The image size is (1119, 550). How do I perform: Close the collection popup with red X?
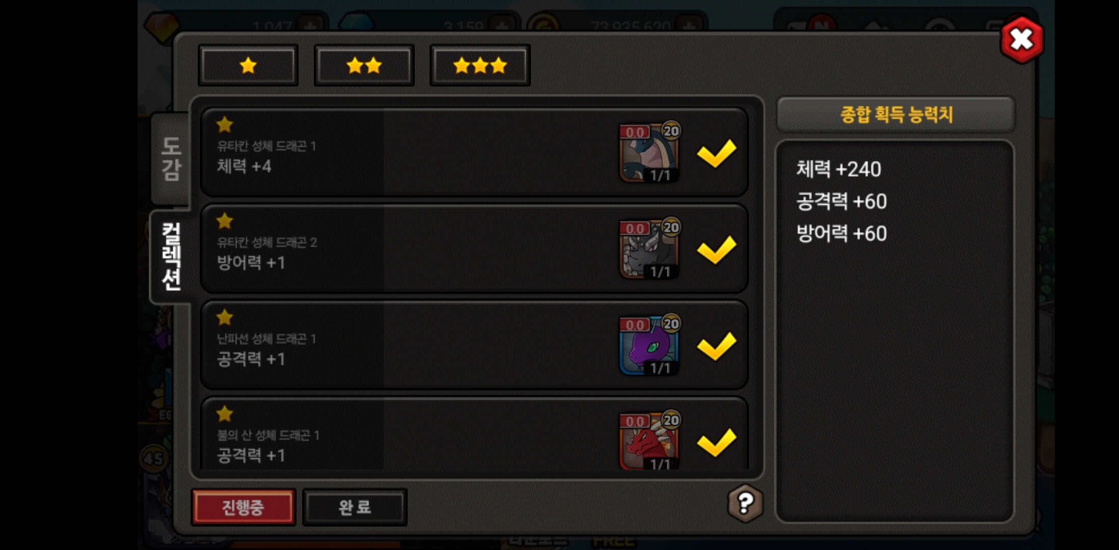(1021, 40)
